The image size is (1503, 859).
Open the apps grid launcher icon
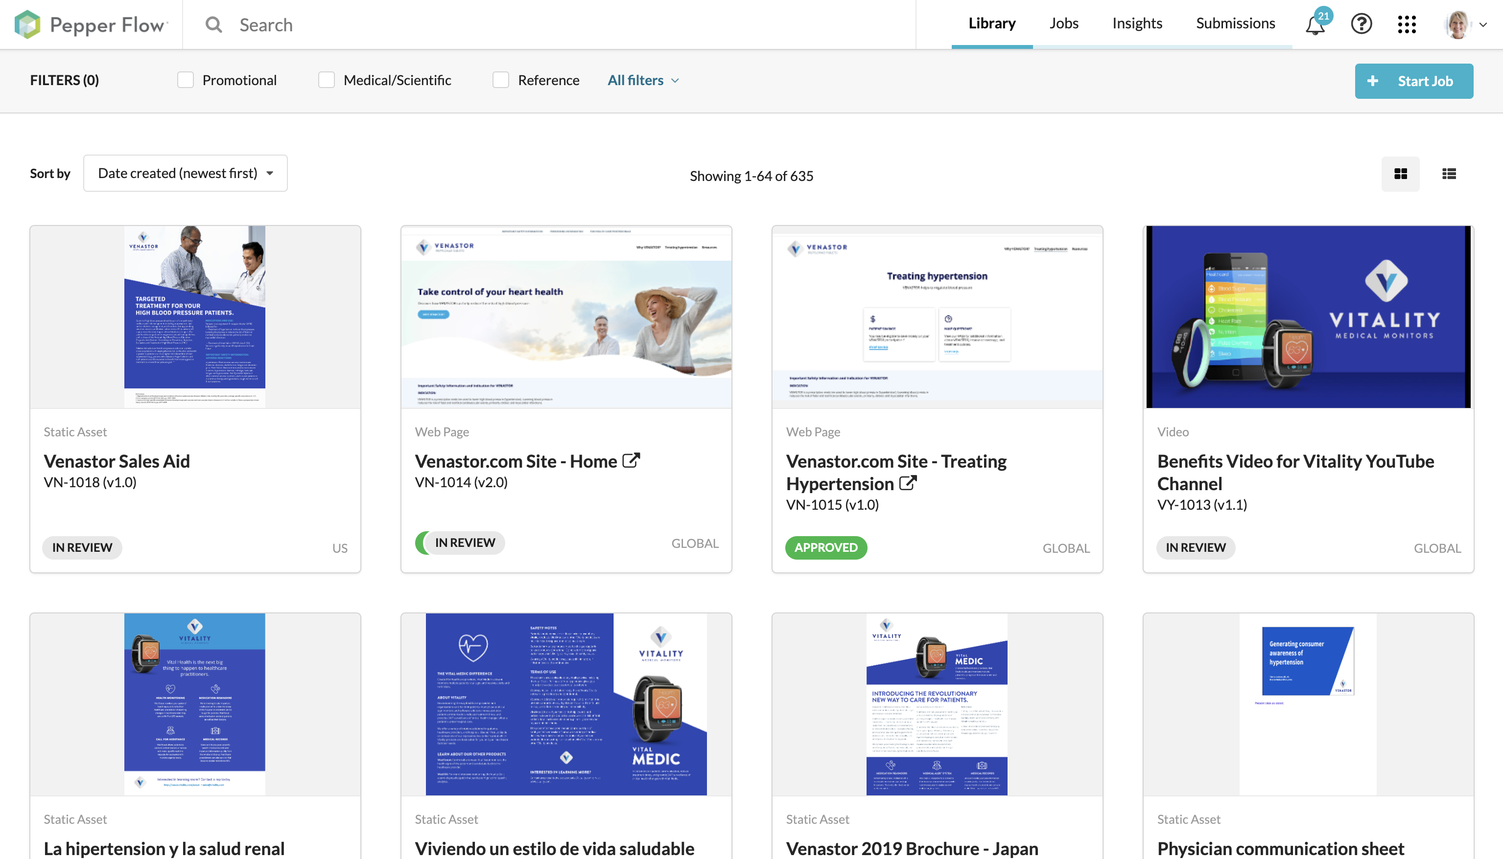1407,24
